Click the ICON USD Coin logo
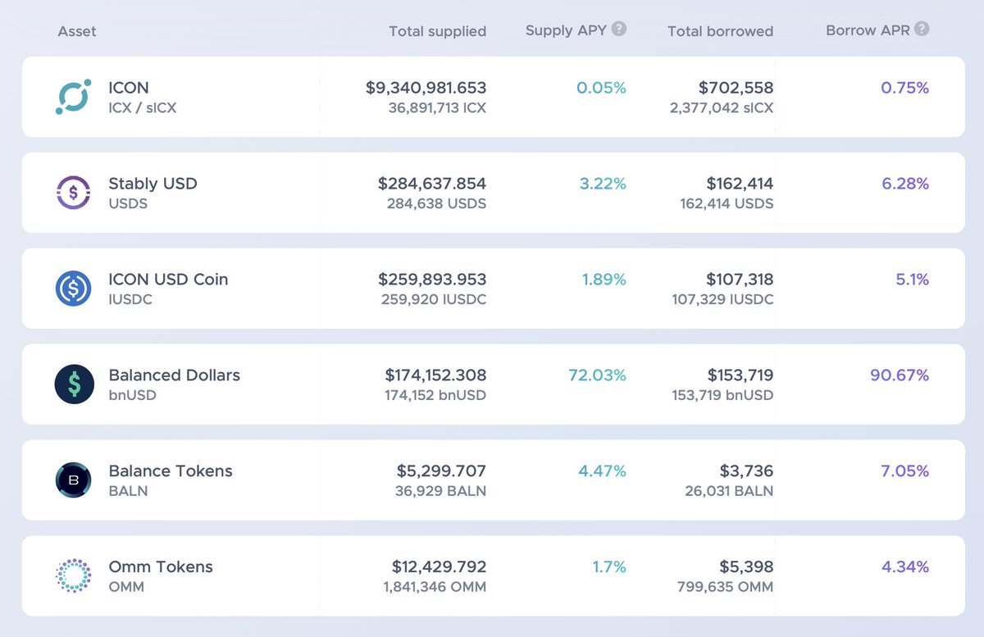984x637 pixels. coord(74,289)
